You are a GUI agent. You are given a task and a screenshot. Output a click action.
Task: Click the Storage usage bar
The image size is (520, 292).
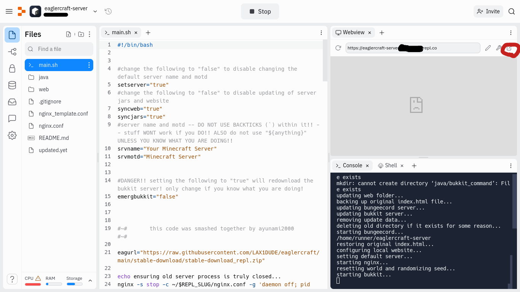(x=75, y=284)
